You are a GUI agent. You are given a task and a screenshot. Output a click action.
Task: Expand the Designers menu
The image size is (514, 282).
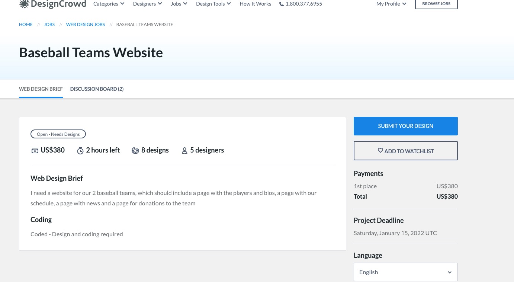(148, 4)
